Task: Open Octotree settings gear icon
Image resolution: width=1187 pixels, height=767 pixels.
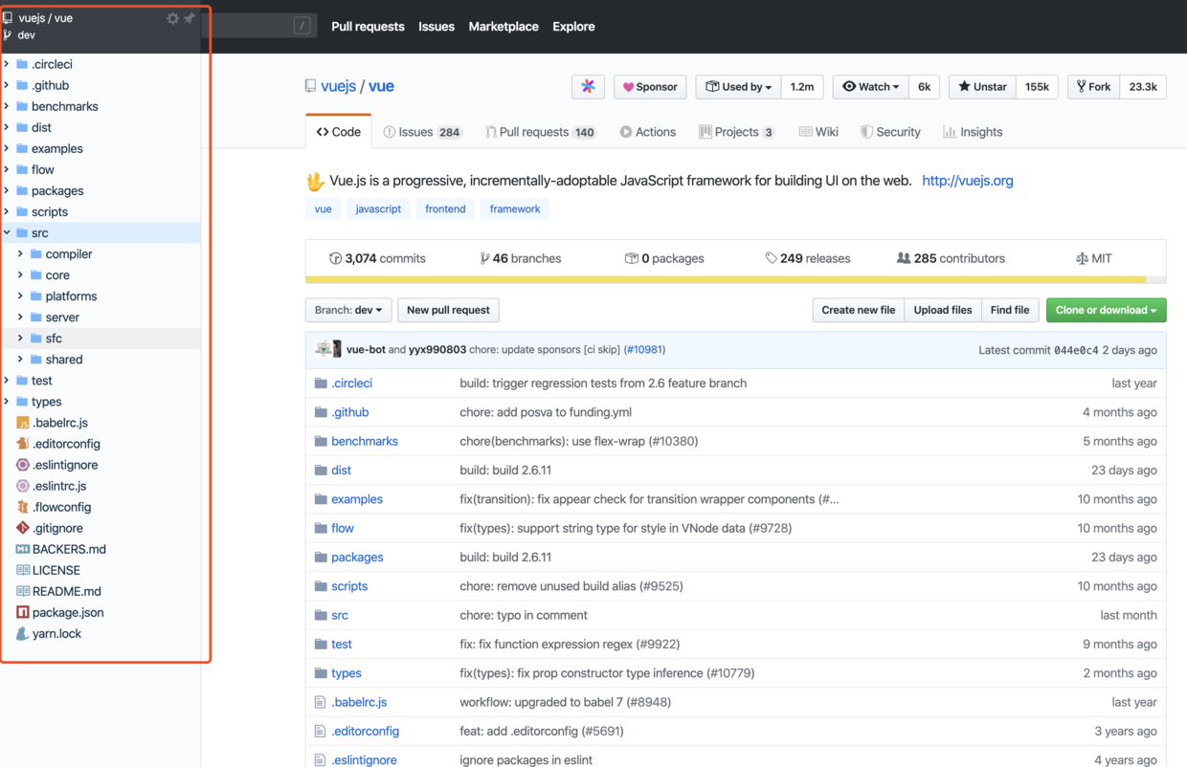Action: (172, 18)
